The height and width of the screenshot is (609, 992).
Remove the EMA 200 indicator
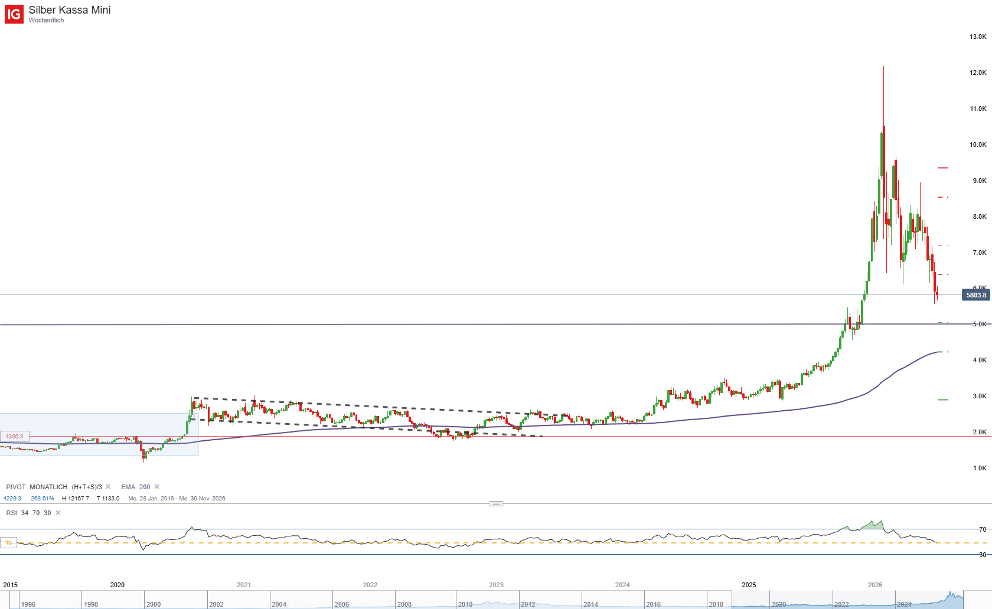click(156, 487)
